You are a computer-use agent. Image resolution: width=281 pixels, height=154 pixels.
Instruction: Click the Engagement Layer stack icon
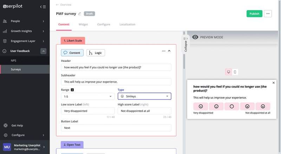5,41
